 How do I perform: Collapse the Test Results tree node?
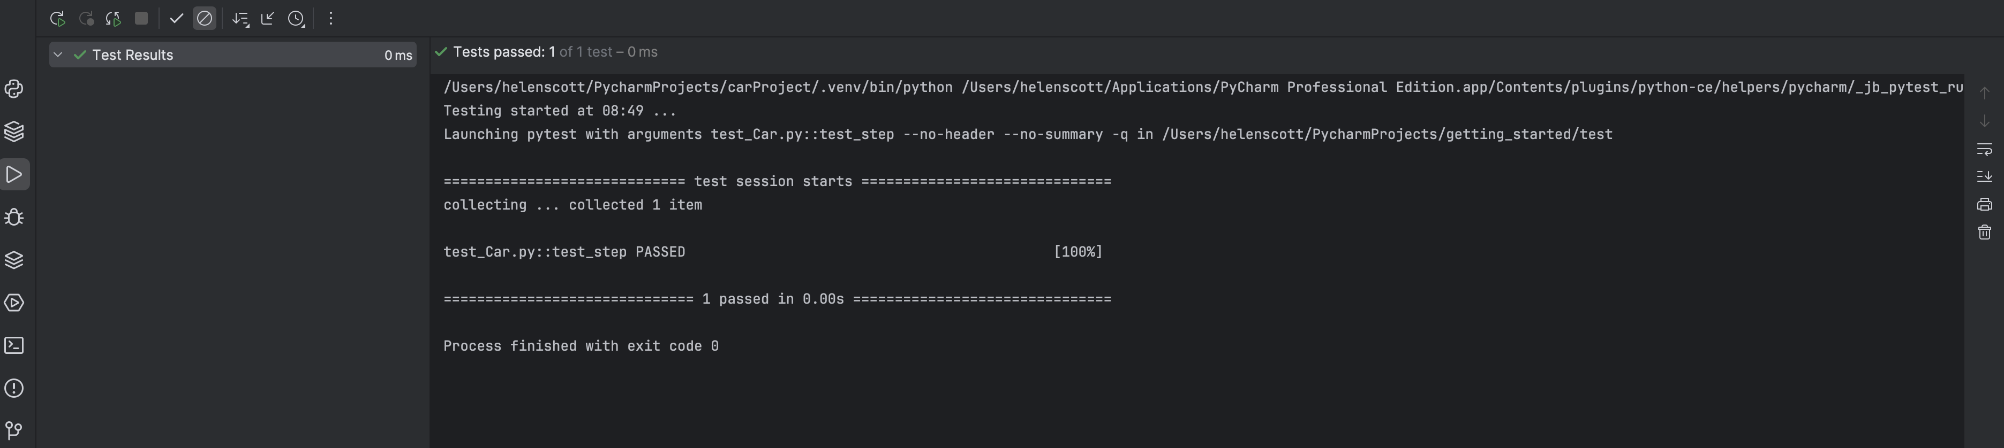tap(57, 55)
